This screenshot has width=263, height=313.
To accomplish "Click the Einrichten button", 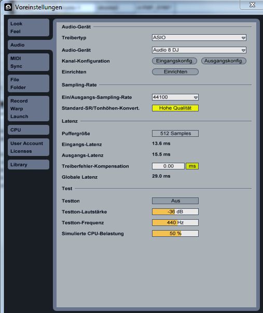I will (175, 72).
